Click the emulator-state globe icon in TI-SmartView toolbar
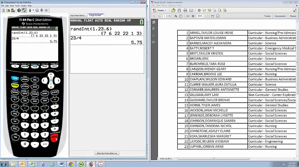299x167 pixels. pos(24,10)
